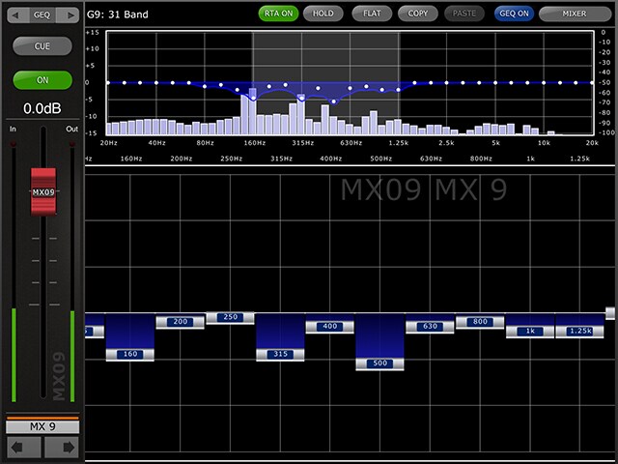Select the 1.25k band slider handle
This screenshot has height=464, width=618.
[x=579, y=332]
